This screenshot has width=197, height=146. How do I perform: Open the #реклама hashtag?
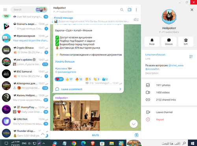coord(61,68)
